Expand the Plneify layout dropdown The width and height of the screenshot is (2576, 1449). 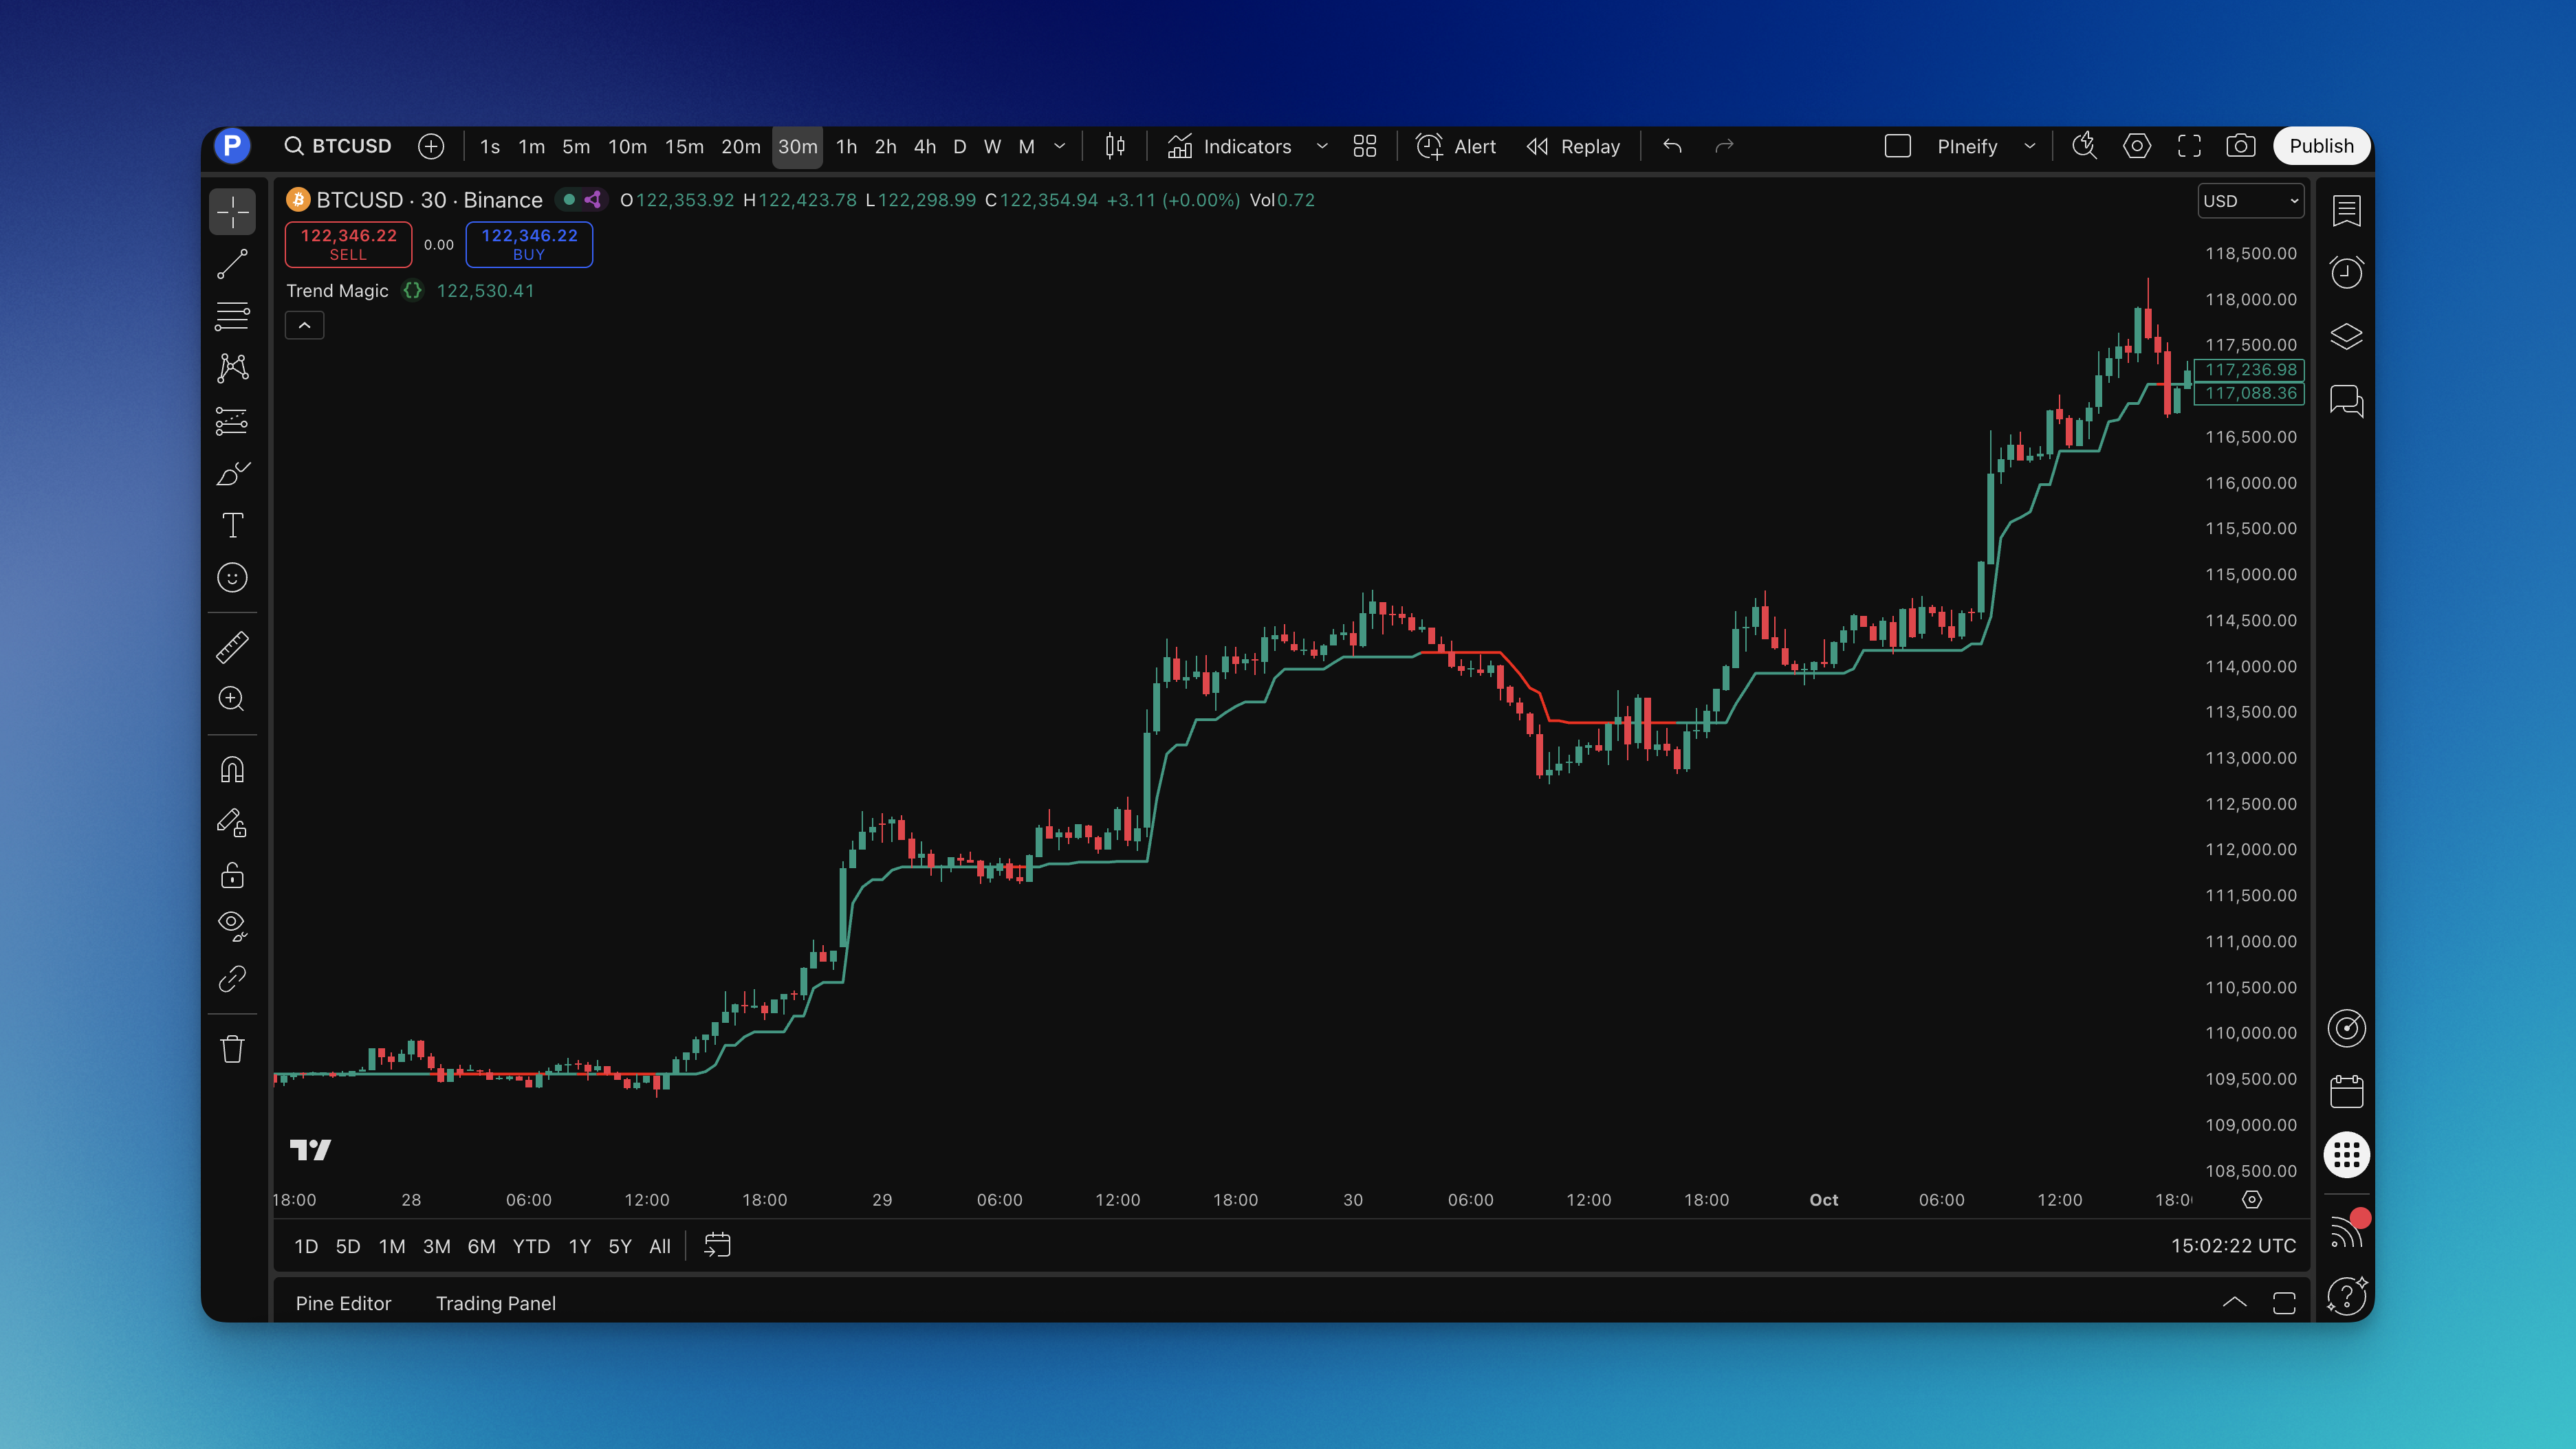[x=2029, y=146]
